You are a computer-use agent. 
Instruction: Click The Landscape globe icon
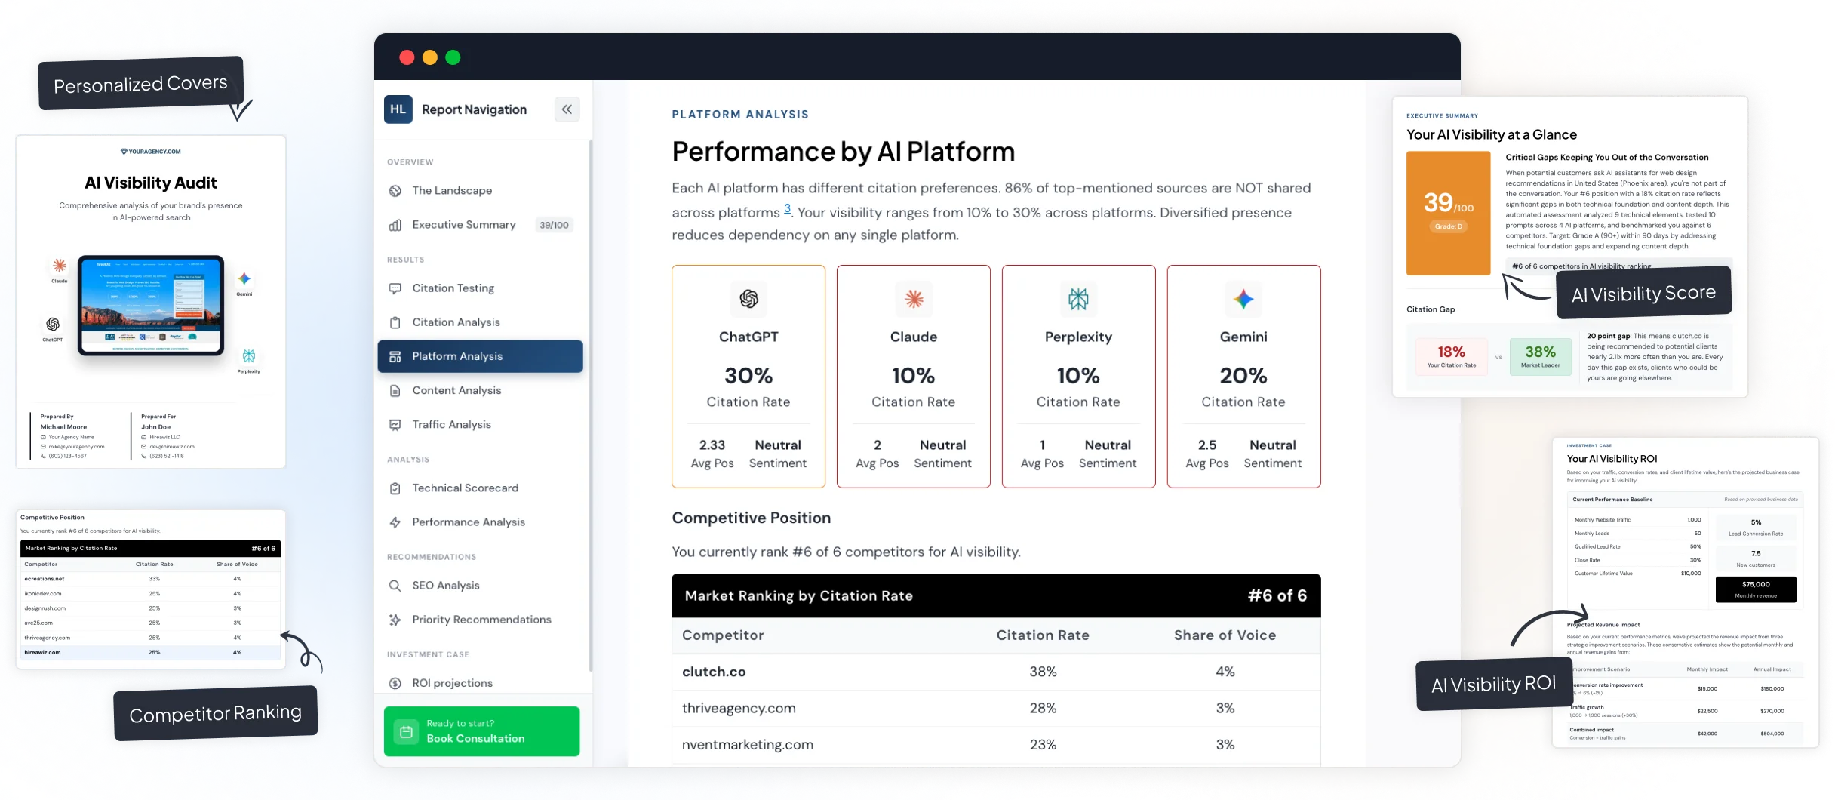point(395,191)
